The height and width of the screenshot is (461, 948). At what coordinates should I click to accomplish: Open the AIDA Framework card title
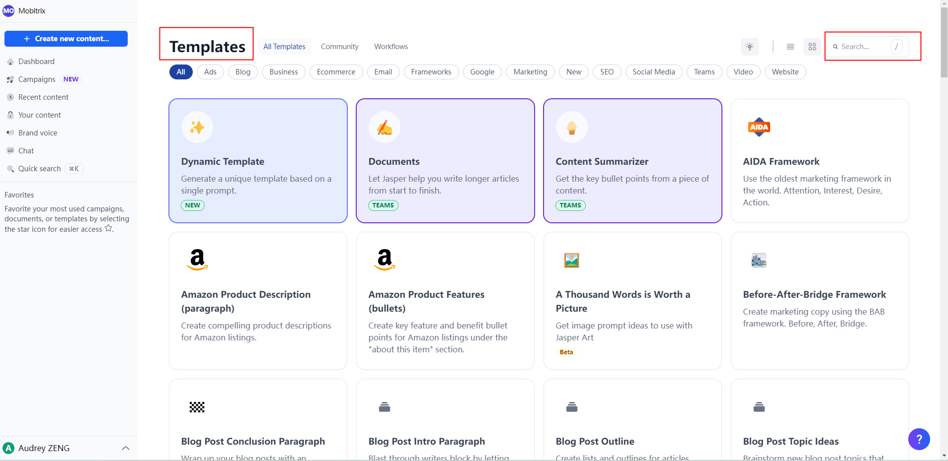tap(781, 162)
